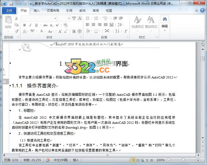Click the Shading paint bucket icon
207x165 pixels.
(88, 31)
